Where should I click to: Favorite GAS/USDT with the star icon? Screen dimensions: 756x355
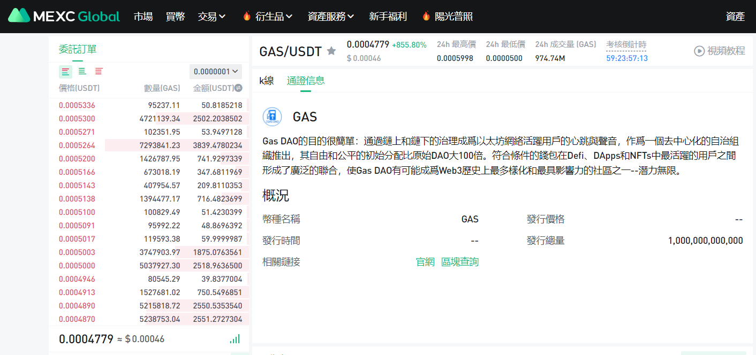(331, 51)
